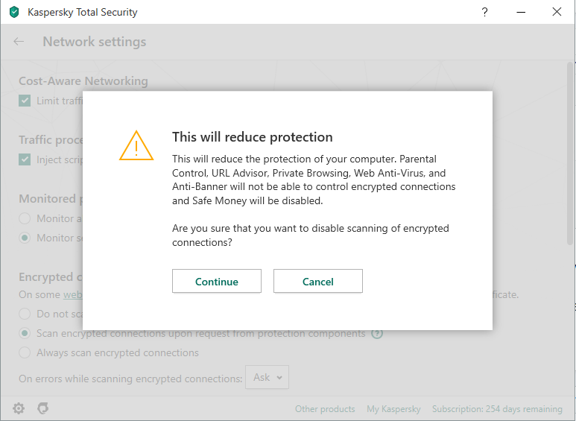
Task: Click the back arrow beside Network settings
Action: click(19, 42)
